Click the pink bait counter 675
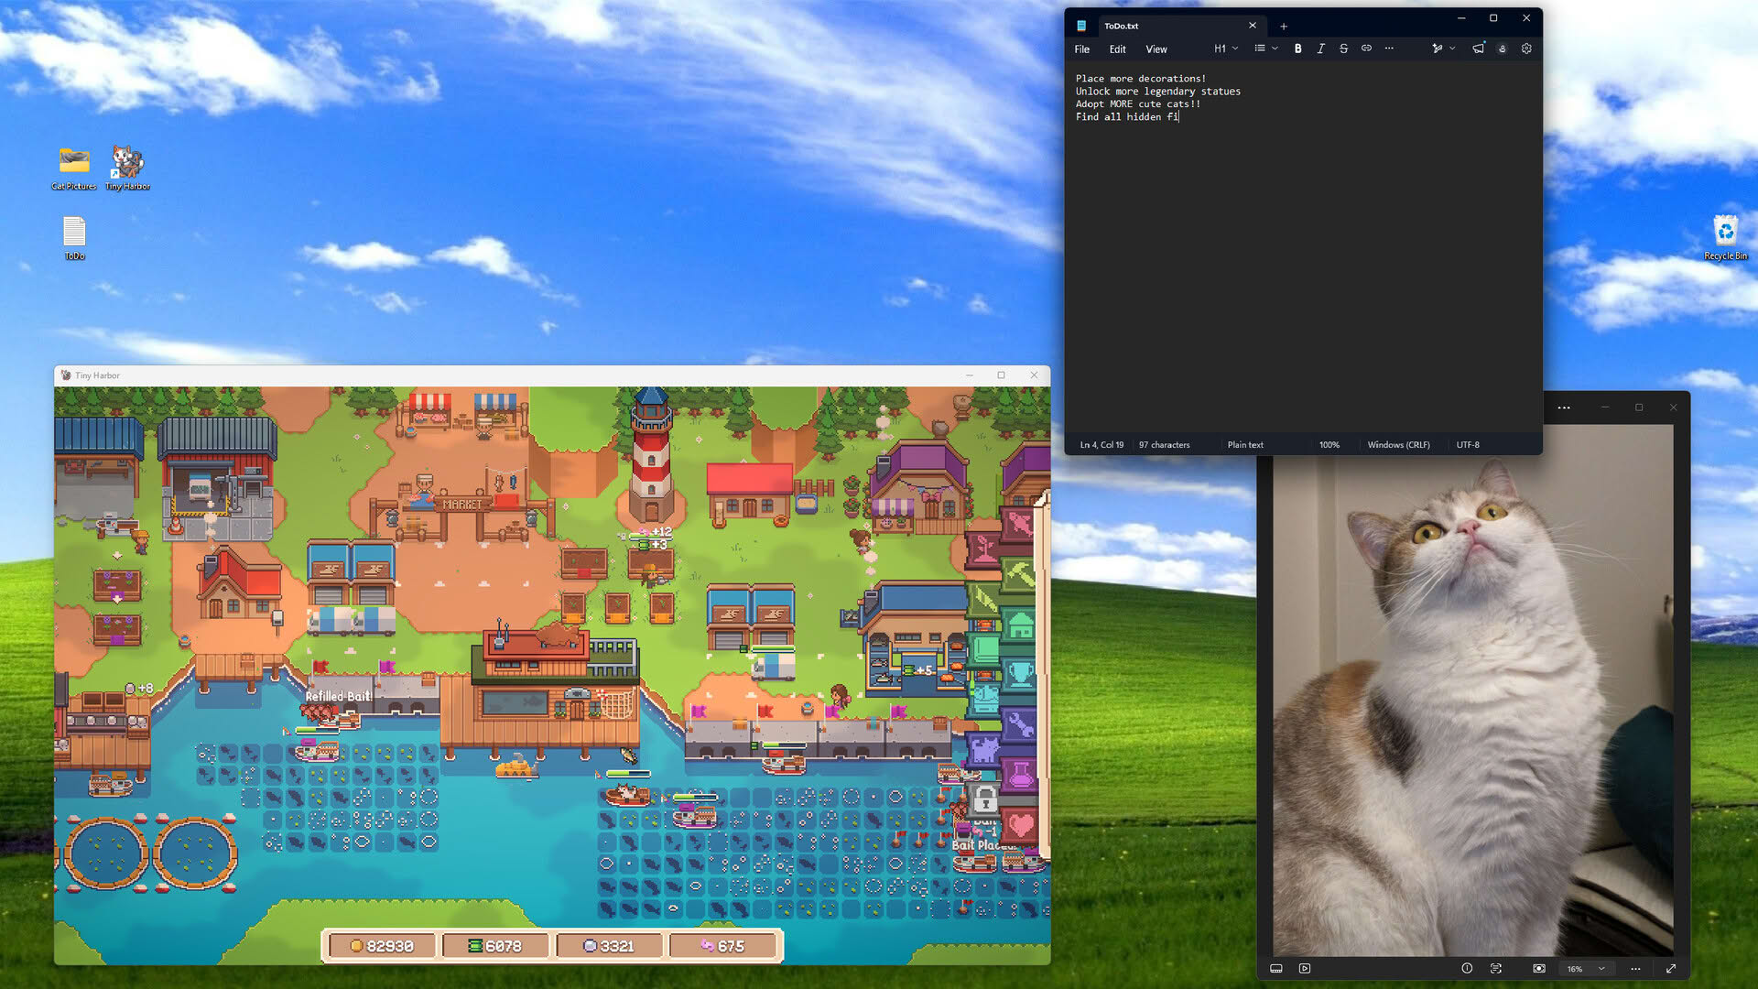The width and height of the screenshot is (1758, 989). click(x=722, y=946)
